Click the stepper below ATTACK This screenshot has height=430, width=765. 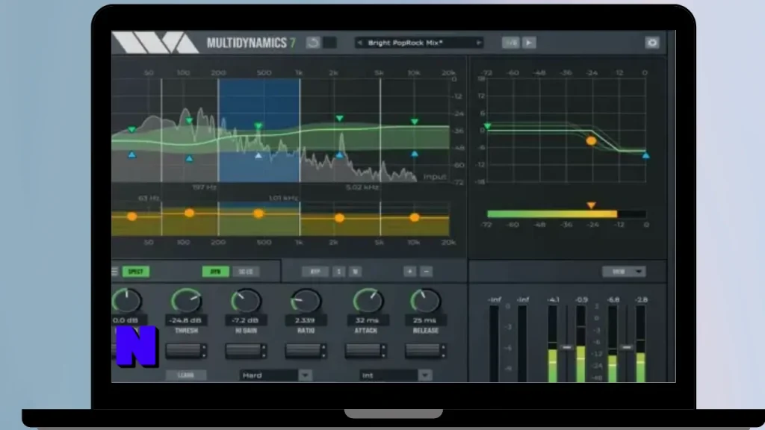pos(366,351)
